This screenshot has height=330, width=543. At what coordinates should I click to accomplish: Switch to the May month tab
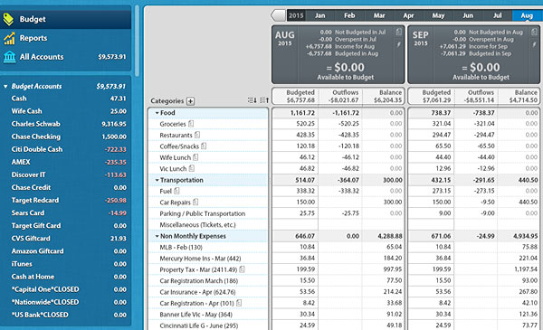click(x=438, y=15)
